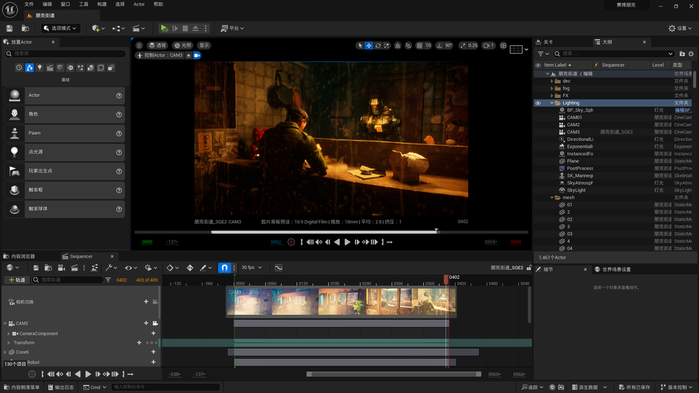699x393 pixels.
Task: Toggle rotation snapping angle icon
Action: pos(440,45)
